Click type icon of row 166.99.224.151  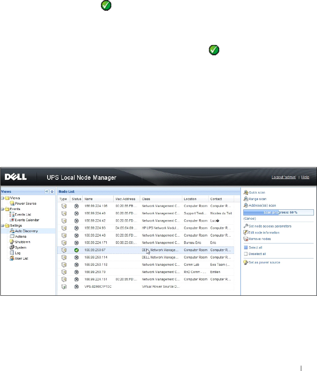pos(64,280)
